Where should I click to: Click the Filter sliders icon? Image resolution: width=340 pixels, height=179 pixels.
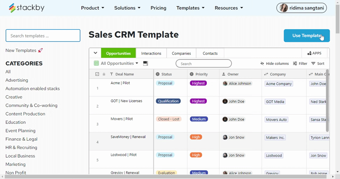pos(295,64)
